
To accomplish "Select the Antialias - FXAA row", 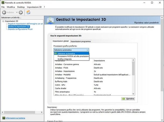I will [x=93, y=68].
